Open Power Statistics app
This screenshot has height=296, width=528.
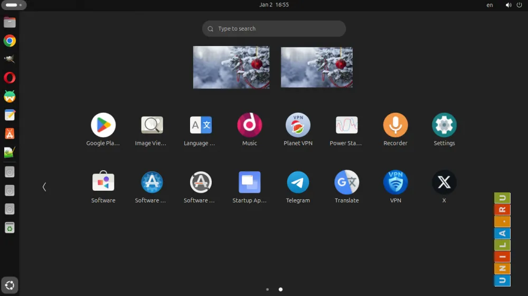(346, 126)
